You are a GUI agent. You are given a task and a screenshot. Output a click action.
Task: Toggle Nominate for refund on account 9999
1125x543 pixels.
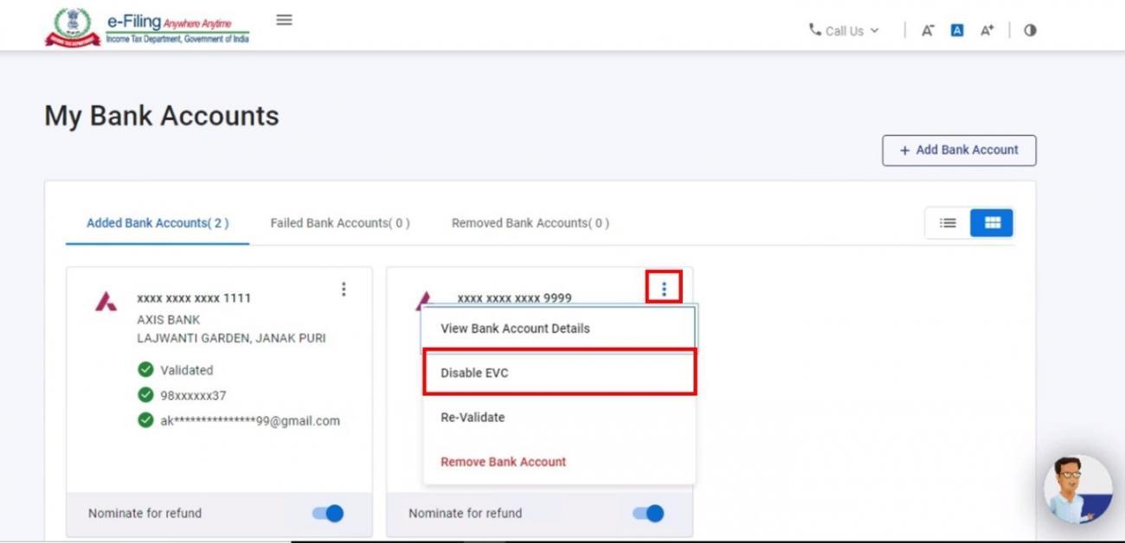click(x=648, y=514)
